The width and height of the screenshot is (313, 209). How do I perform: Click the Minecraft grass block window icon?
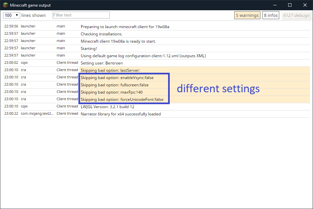pyautogui.click(x=6, y=5)
